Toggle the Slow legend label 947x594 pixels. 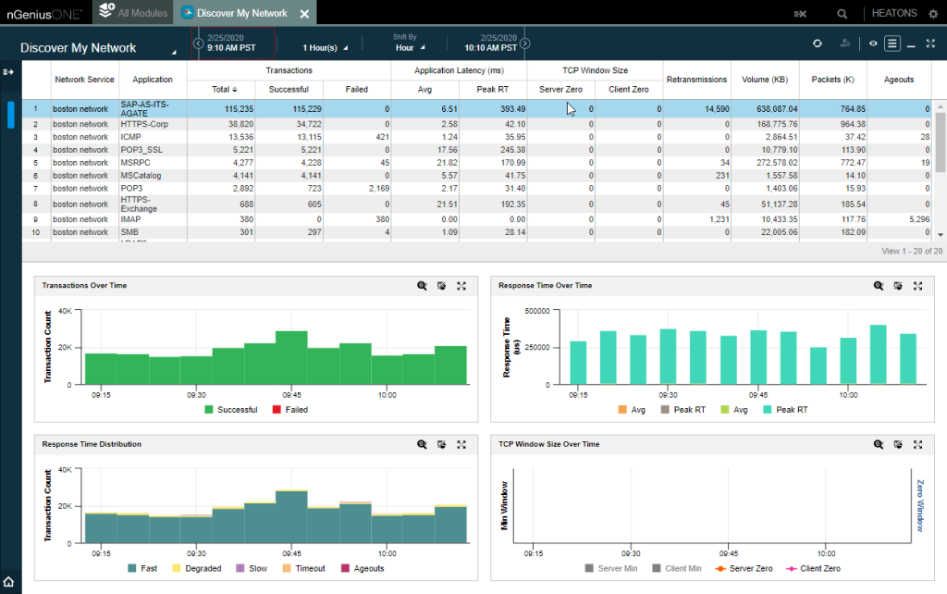(x=258, y=569)
